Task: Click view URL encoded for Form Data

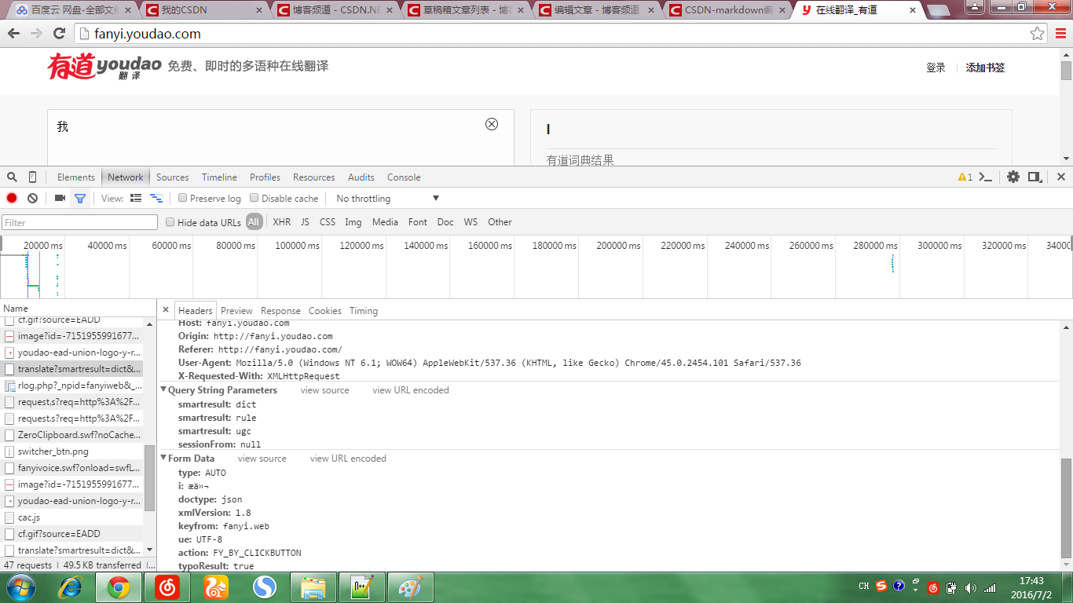Action: [348, 459]
